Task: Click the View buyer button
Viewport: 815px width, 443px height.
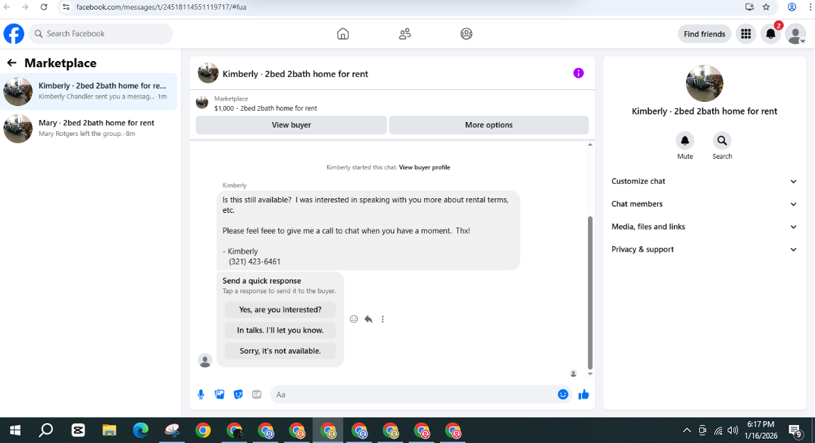Action: (x=291, y=125)
